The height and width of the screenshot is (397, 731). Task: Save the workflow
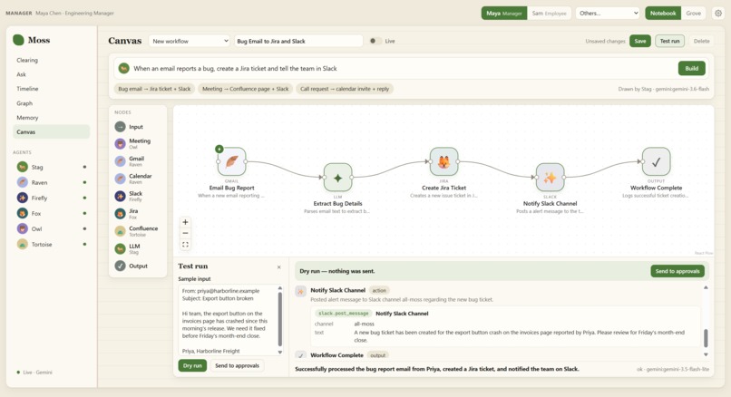[x=639, y=41]
